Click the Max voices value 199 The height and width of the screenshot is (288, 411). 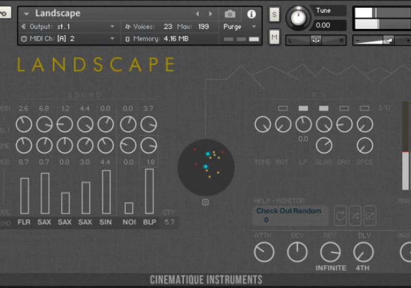click(x=203, y=27)
